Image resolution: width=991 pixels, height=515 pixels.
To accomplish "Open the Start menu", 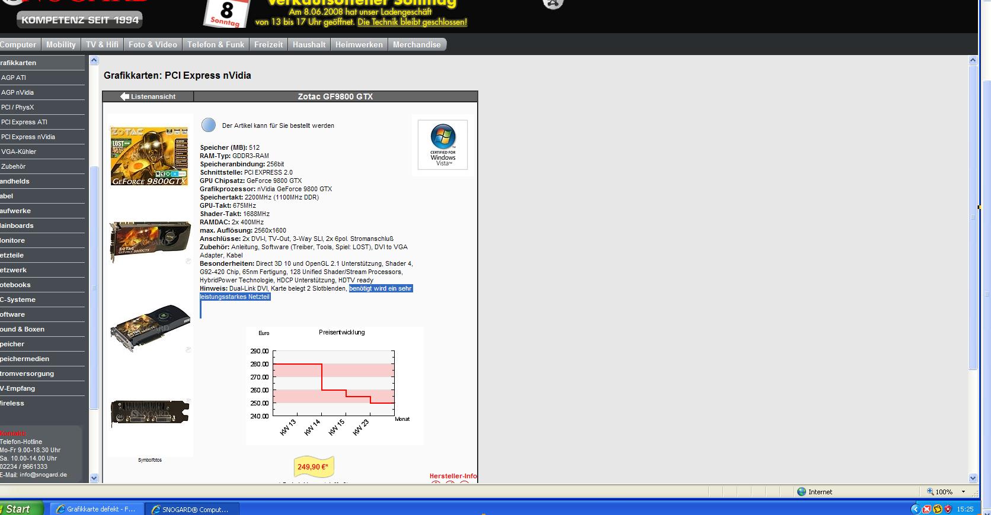I will coord(21,508).
